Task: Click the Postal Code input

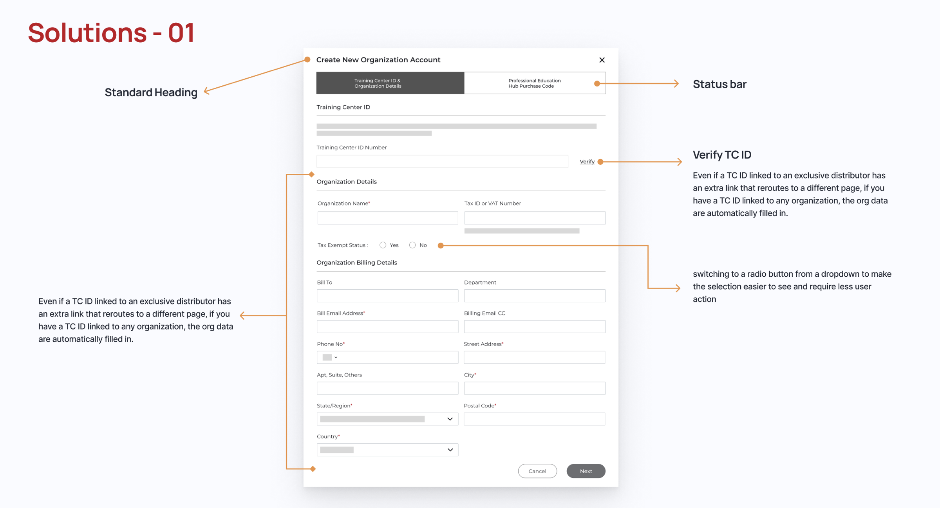Action: (534, 419)
